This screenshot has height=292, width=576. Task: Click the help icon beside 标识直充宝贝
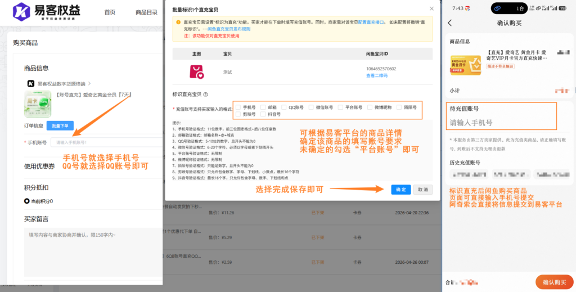(205, 95)
